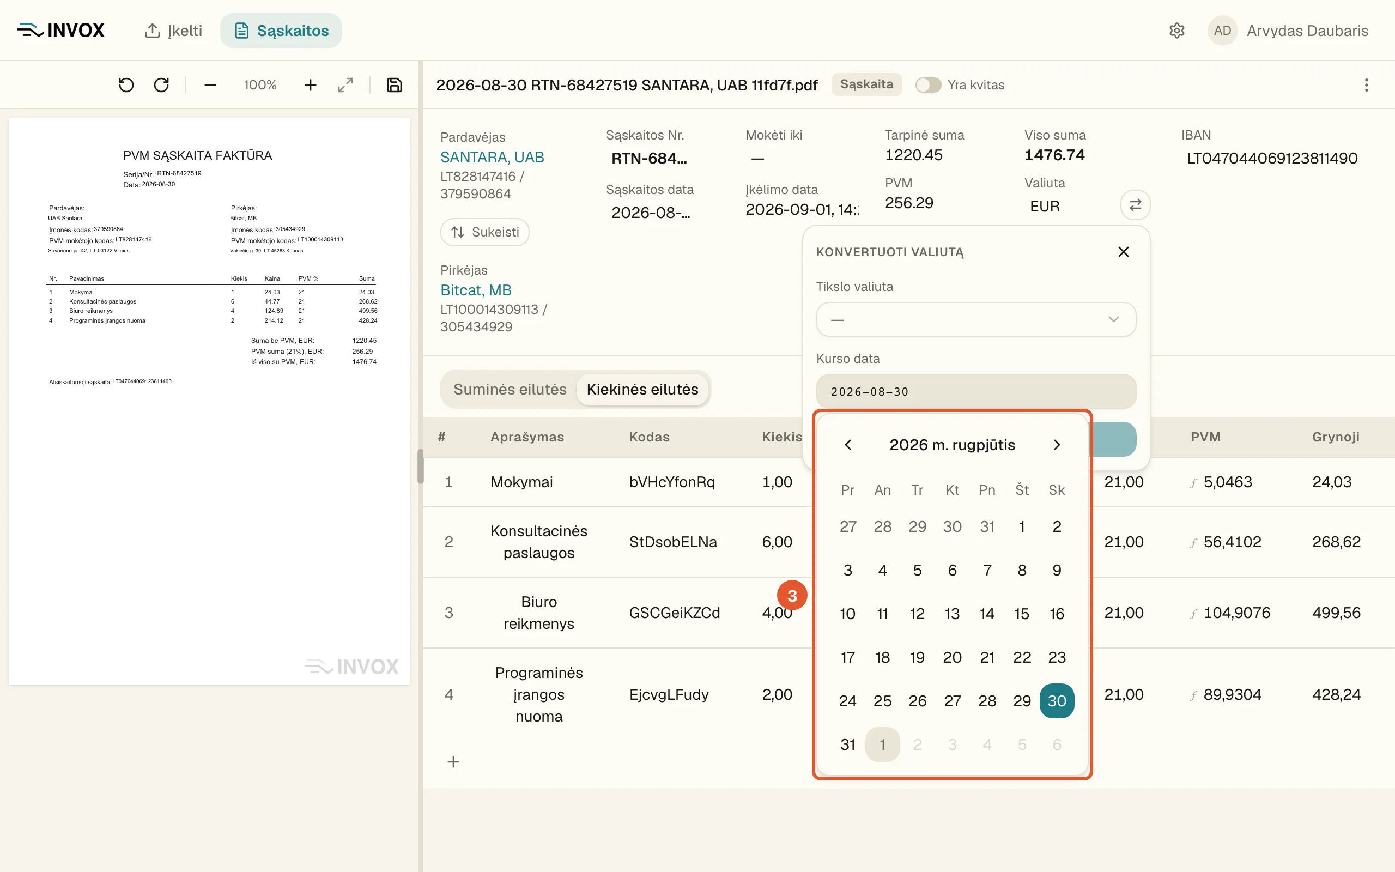1395x872 pixels.
Task: Click the formula icon beside 89,9304
Action: tap(1193, 695)
